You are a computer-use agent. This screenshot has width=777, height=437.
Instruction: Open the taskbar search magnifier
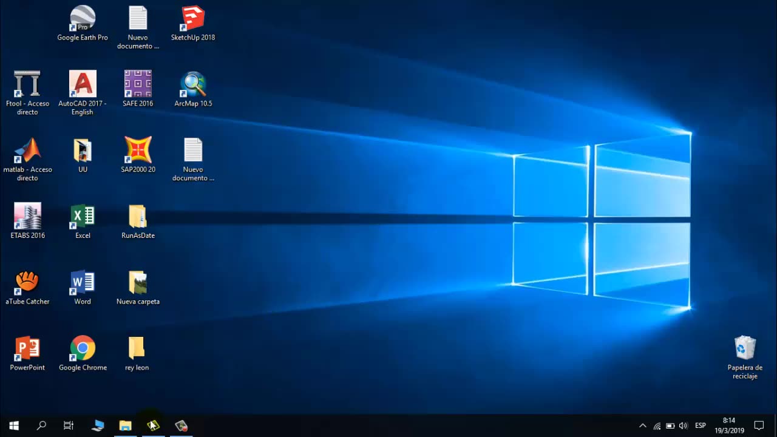[41, 425]
